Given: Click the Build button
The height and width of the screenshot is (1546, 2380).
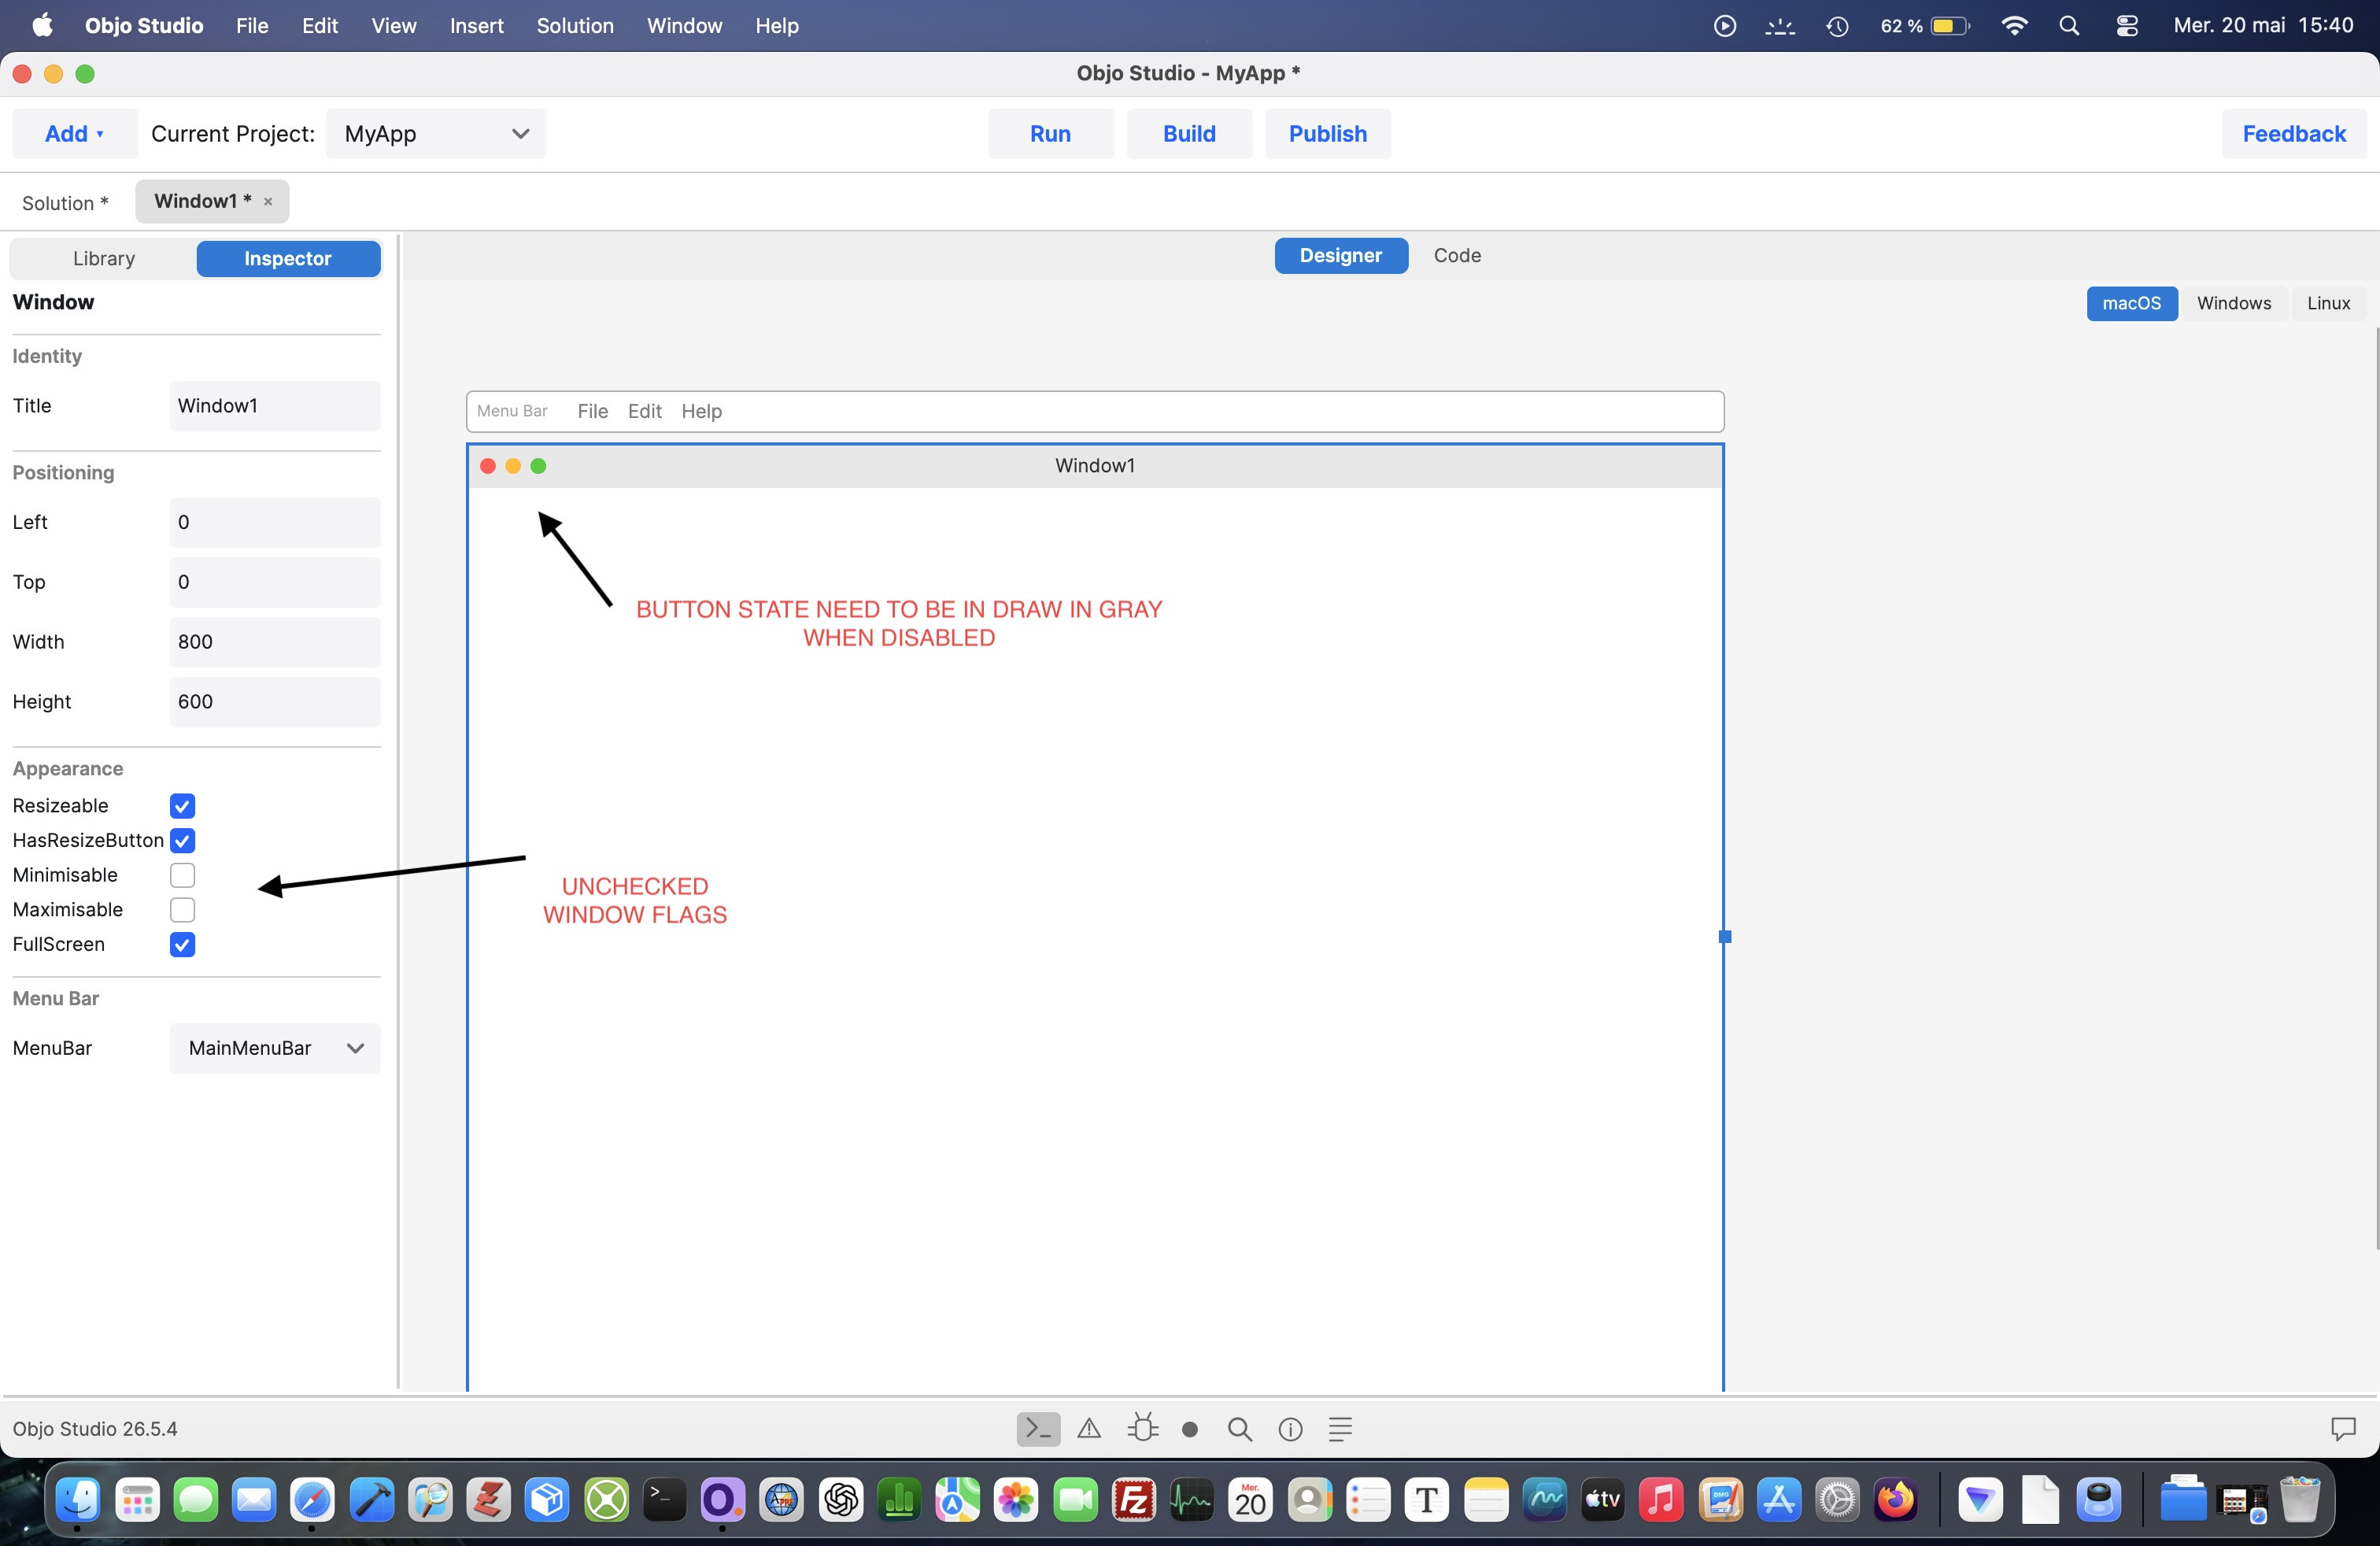Looking at the screenshot, I should point(1189,134).
